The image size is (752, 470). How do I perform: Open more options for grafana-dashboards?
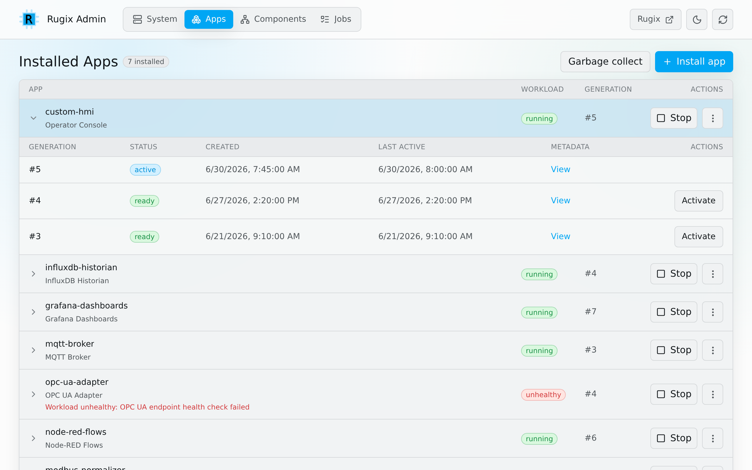click(x=713, y=312)
